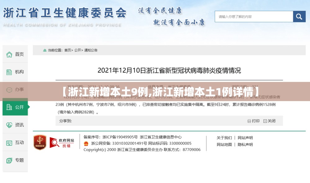Click the police badge icon

coord(86,143)
